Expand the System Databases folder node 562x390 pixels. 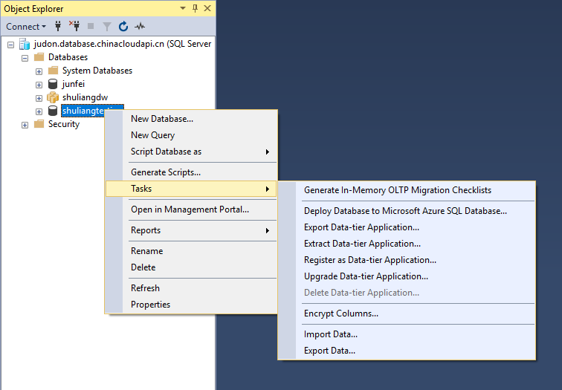39,71
